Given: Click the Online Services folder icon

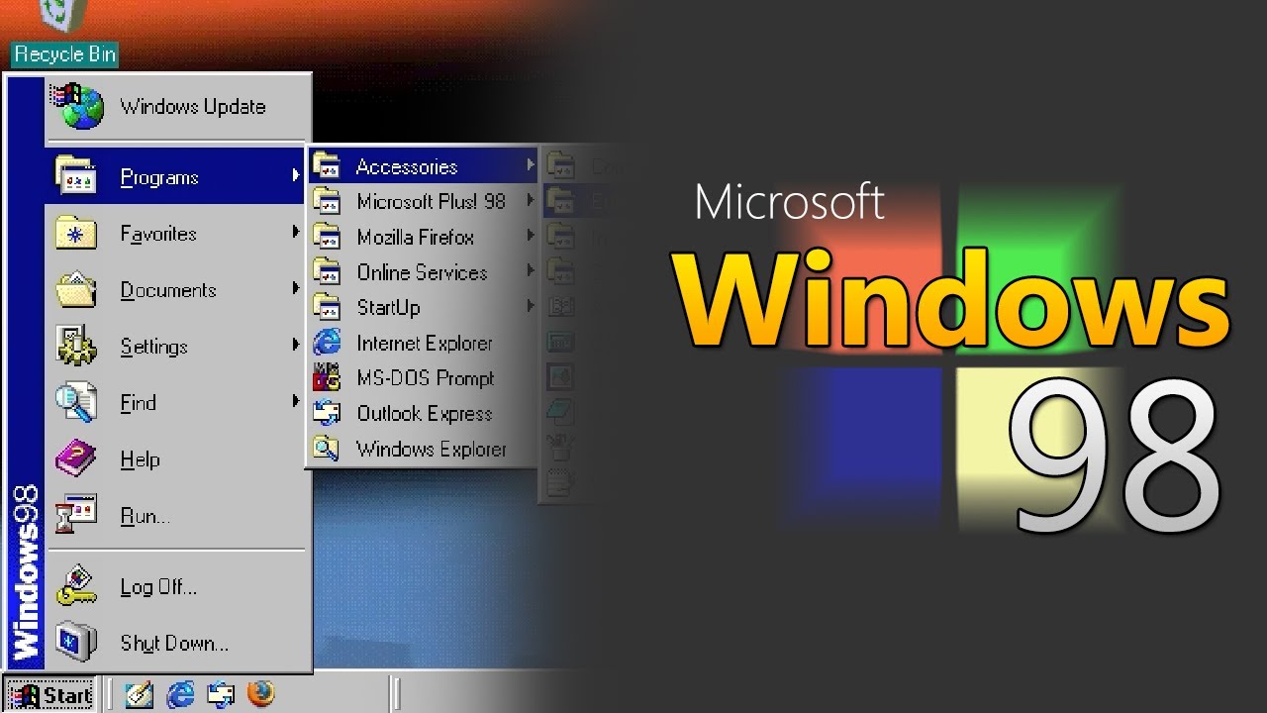Looking at the screenshot, I should click(327, 271).
